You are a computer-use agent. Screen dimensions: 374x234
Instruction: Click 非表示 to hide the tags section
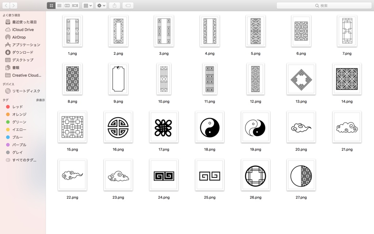[x=40, y=100]
